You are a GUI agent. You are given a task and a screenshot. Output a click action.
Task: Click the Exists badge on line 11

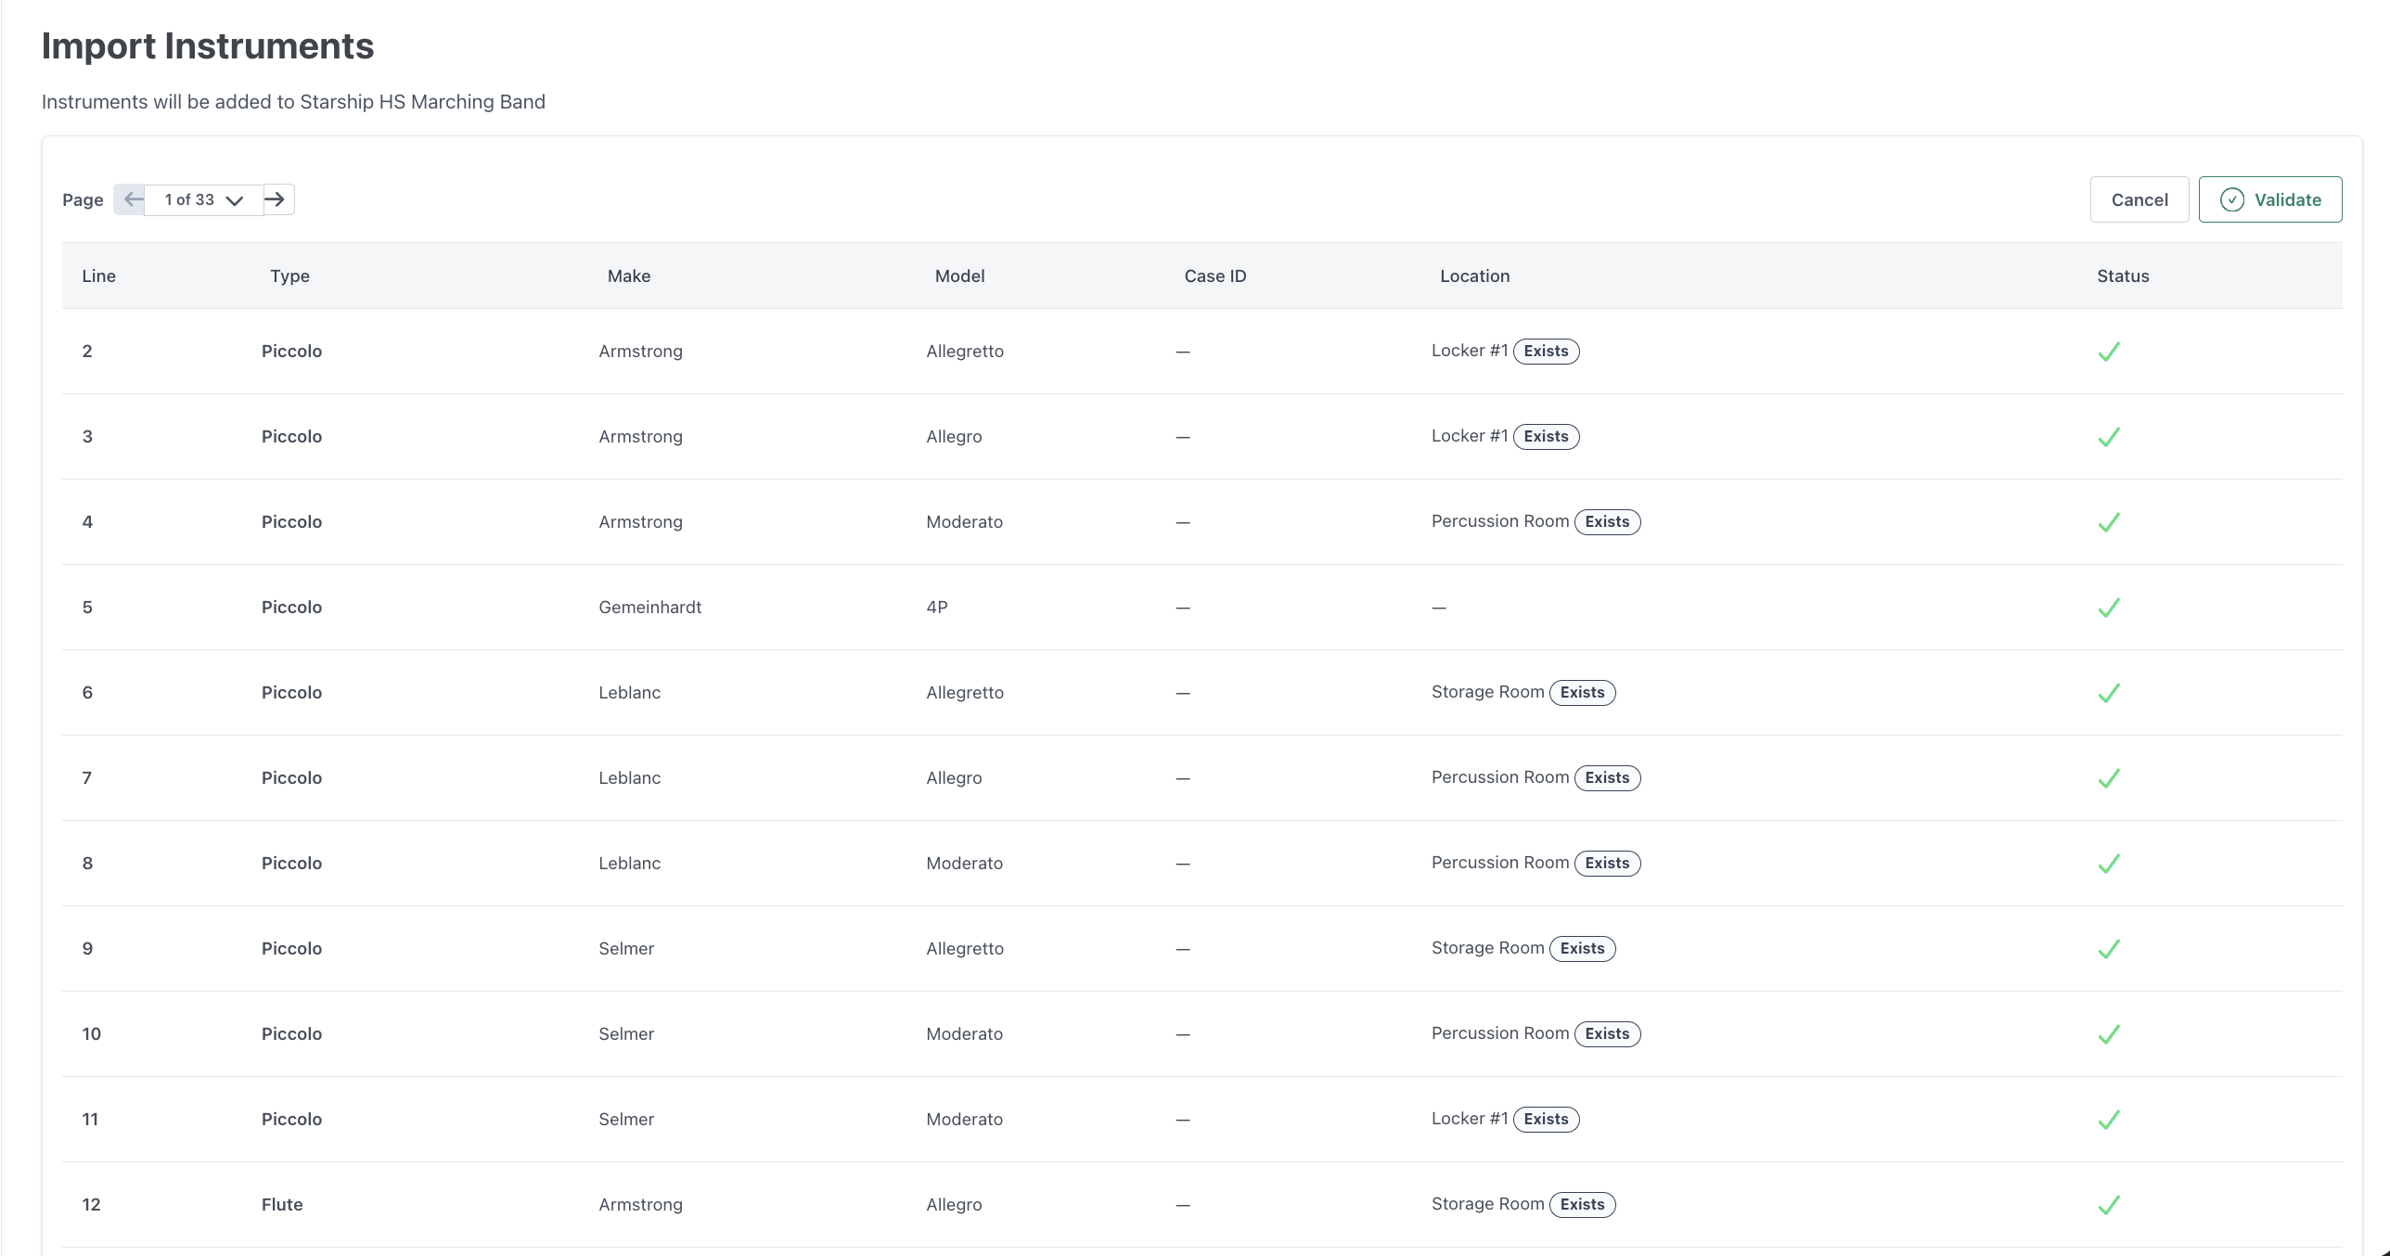[1546, 1120]
